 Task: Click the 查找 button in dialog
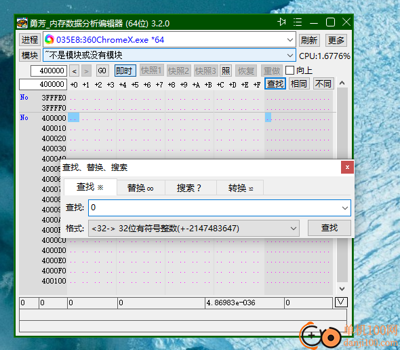[x=329, y=228]
